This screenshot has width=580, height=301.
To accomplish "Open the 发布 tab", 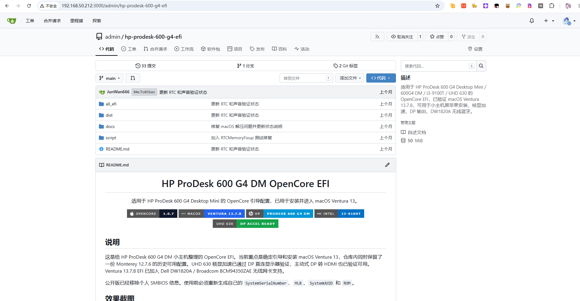I will (257, 49).
